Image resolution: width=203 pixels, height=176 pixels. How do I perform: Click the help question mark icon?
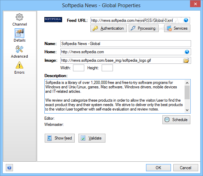tap(9, 168)
